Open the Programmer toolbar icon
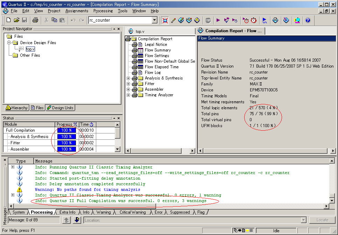Viewport: 338px width, 235px height. [x=286, y=20]
